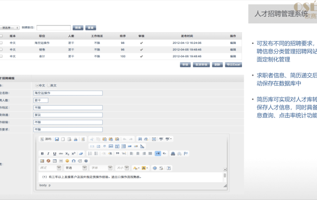Click the Replace icon
The height and width of the screenshot is (200, 317).
(146, 139)
